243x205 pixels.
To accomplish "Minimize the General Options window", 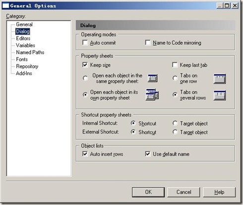I will point(220,6).
